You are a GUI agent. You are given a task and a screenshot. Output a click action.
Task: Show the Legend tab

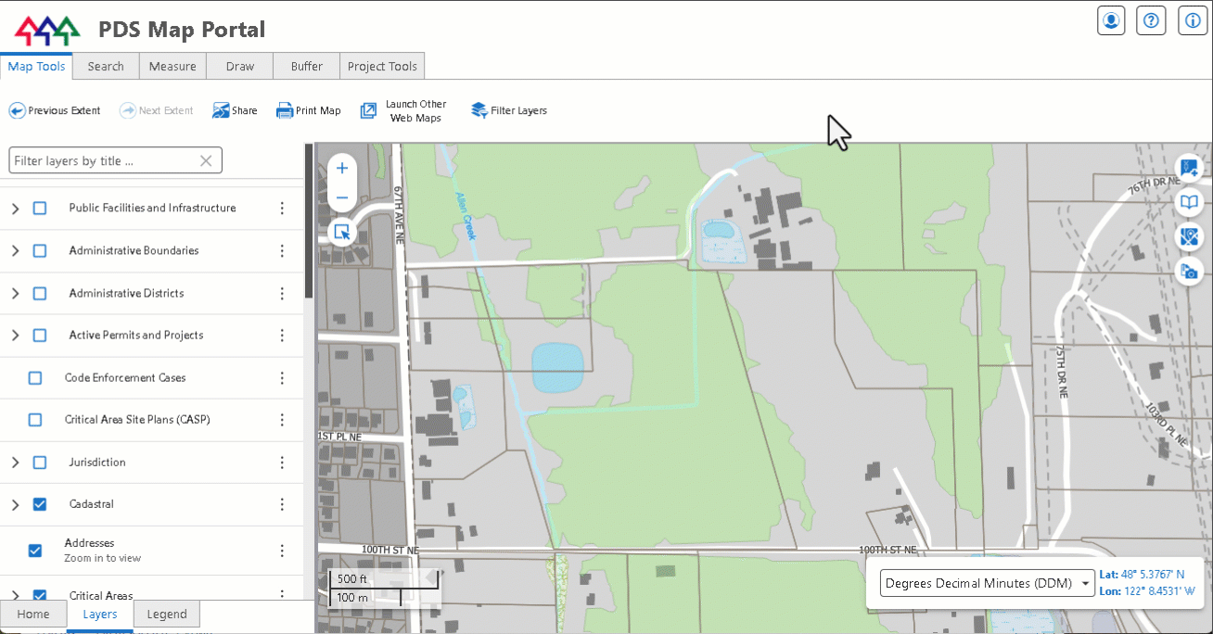coord(167,614)
